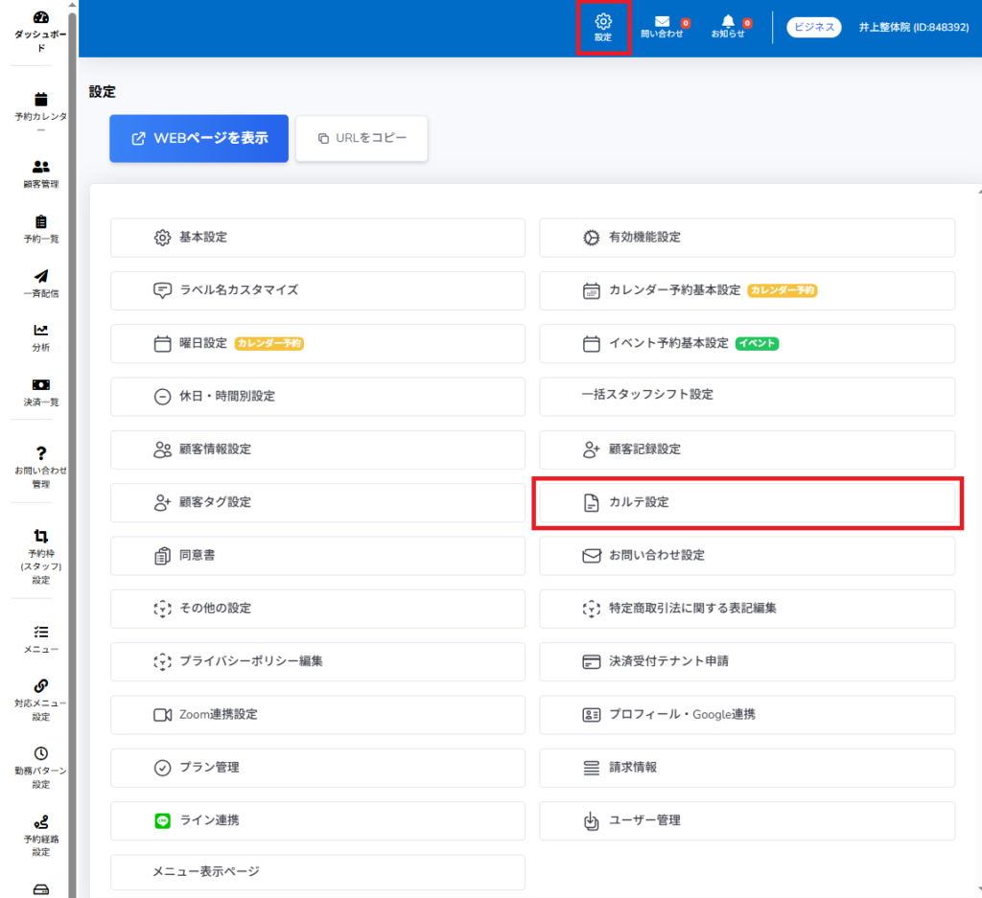Open カルテ設定 settings item
The image size is (982, 898).
(x=747, y=502)
